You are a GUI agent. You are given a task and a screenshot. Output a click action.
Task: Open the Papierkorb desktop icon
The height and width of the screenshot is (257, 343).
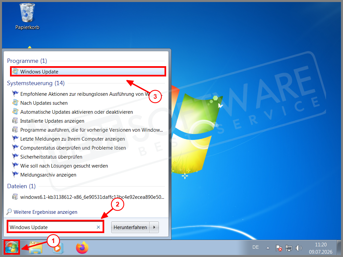(x=27, y=17)
